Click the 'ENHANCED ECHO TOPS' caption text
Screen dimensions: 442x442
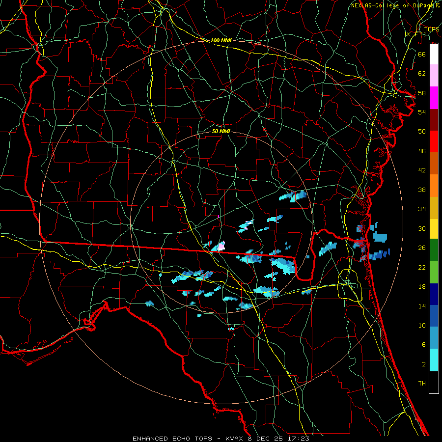[x=172, y=439]
